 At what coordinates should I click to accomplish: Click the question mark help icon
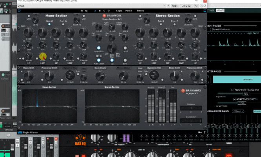pos(205,131)
